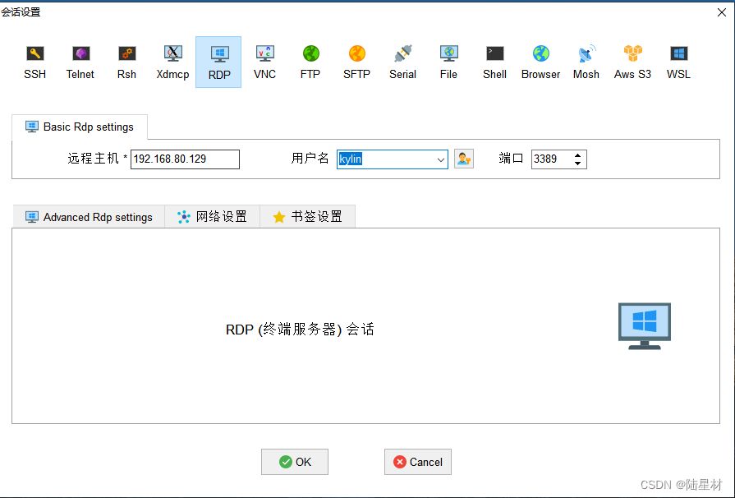The width and height of the screenshot is (735, 498).
Task: Switch to the 书签设置 tab
Action: (307, 217)
